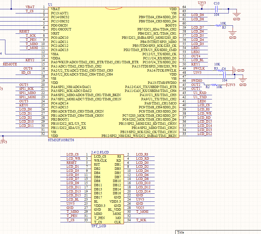Image resolution: width=261 pixels, height=234 pixels.
Task: Select the LED1 net label
Action: pos(195,48)
